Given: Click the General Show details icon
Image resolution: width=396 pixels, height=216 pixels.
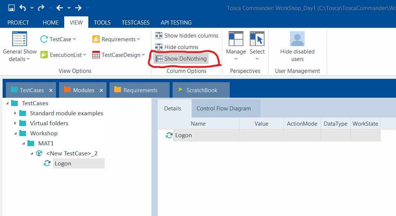Looking at the screenshot, I should point(20,39).
